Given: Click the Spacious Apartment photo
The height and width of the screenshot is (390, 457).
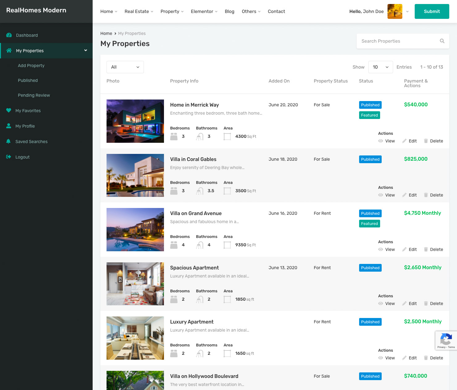Looking at the screenshot, I should (x=135, y=284).
